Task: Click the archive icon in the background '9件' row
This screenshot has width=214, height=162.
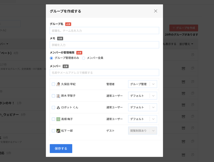Action: 183,141
